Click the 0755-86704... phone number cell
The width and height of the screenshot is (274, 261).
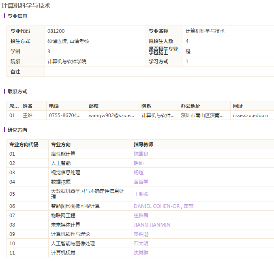(x=65, y=116)
